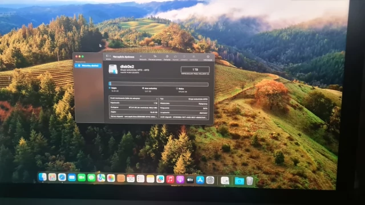365x205 pixels.
Task: Open Podcasts from the Dock
Action: click(x=180, y=180)
